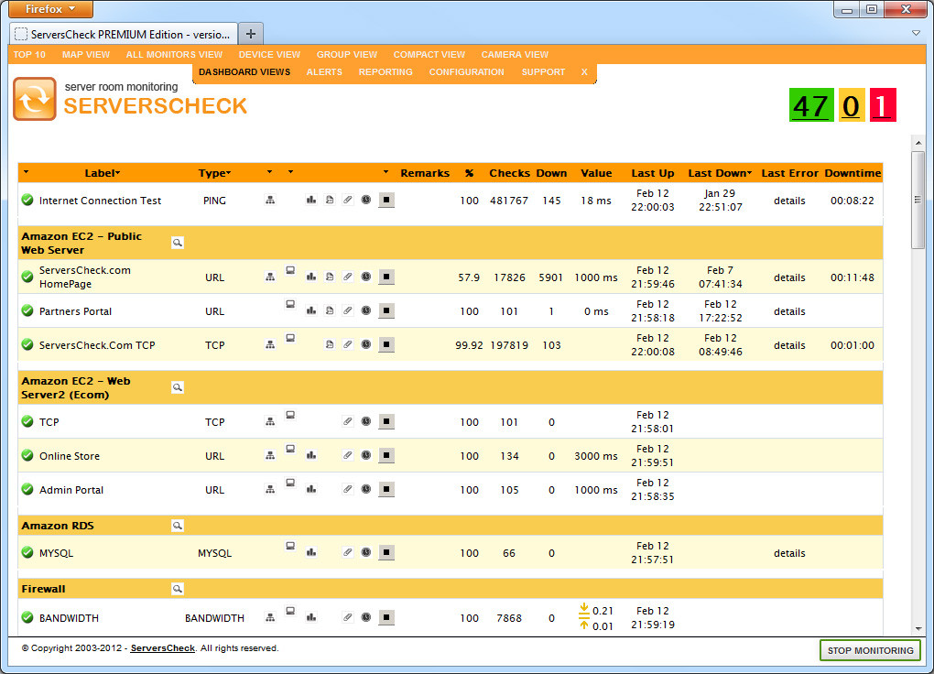Click computer icon in Partners Portal row
Screen dimensions: 934x674
pos(290,305)
